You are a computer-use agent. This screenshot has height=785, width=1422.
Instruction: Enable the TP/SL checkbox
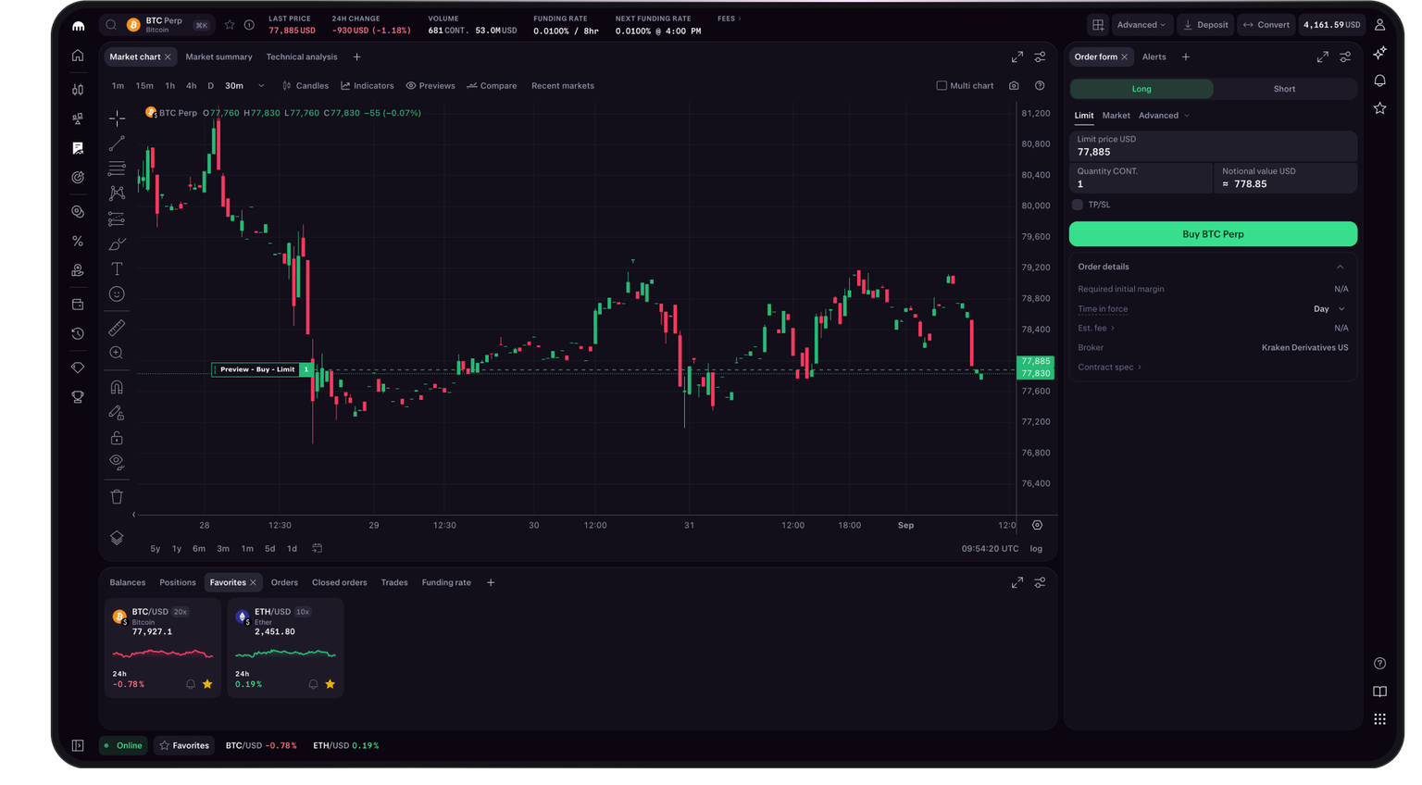[x=1078, y=205]
